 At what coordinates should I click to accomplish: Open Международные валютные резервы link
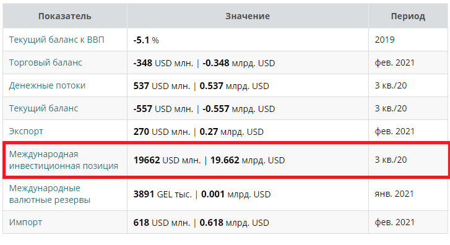(50, 194)
